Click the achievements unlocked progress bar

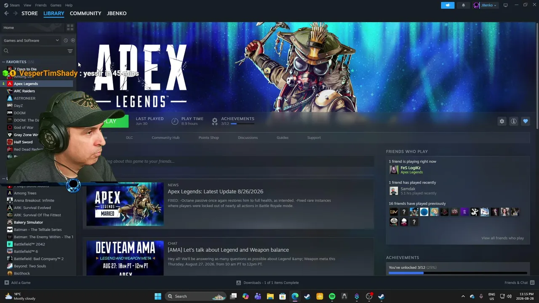click(458, 273)
